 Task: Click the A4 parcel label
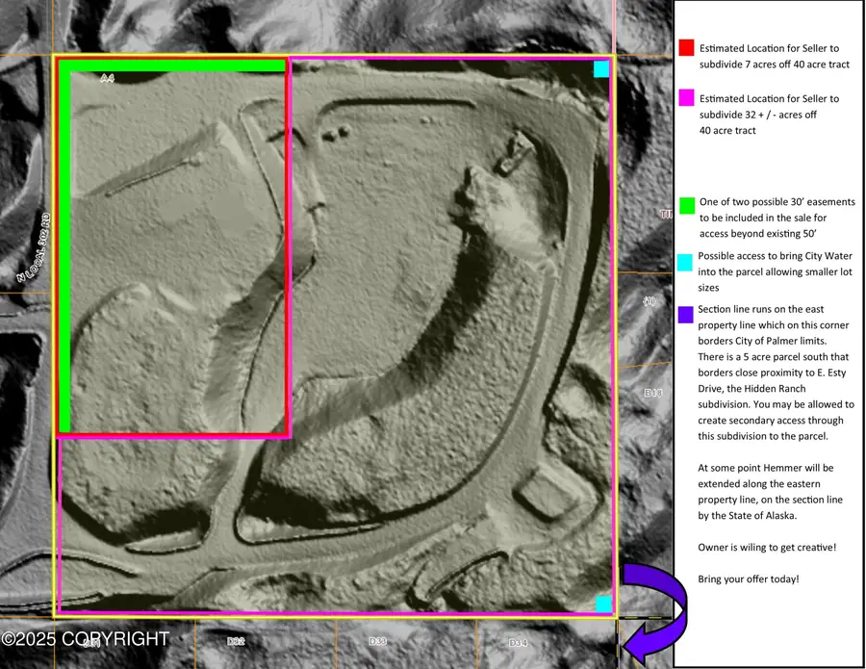pos(108,79)
